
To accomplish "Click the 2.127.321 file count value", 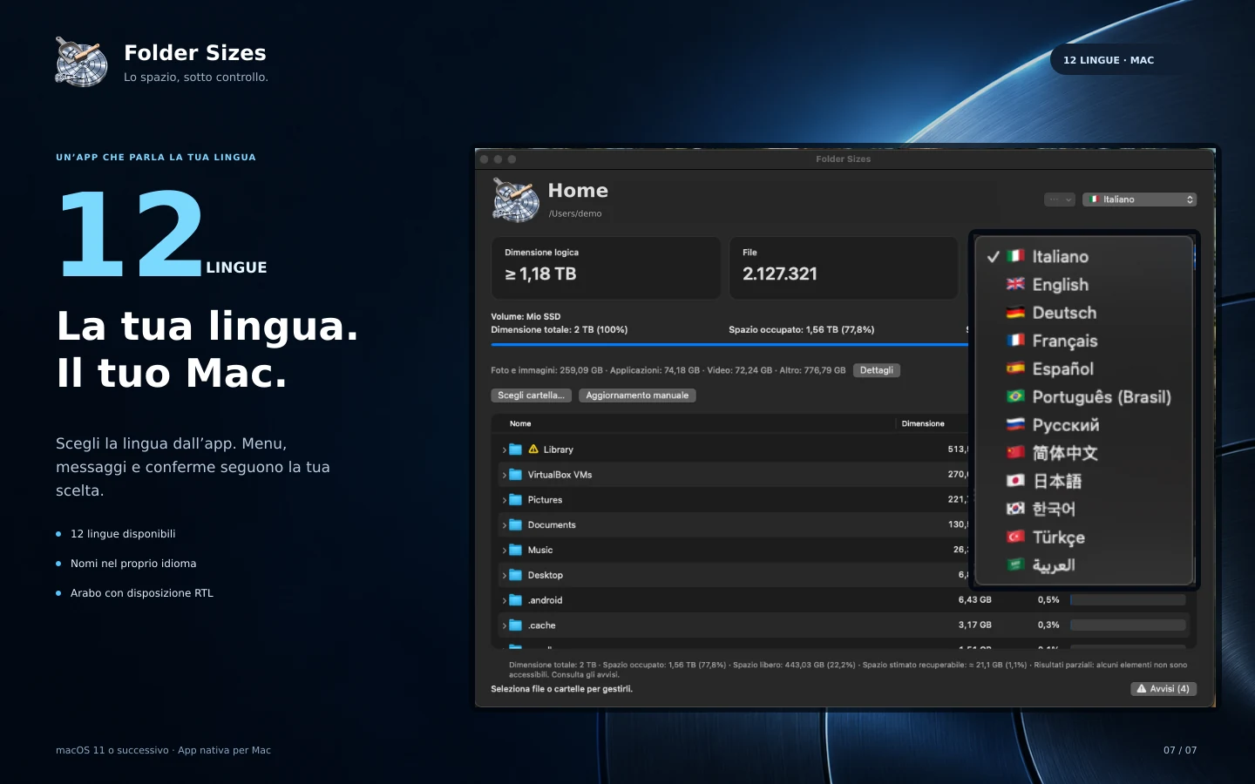I will (780, 274).
